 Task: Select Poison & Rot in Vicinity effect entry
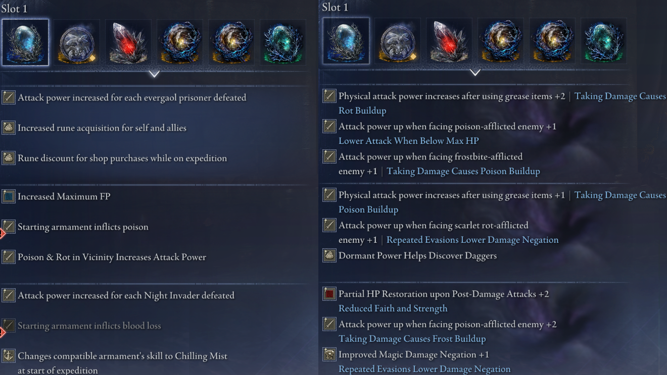(x=104, y=257)
